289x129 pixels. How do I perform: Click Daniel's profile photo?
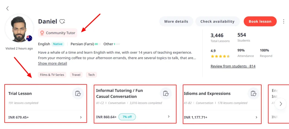[x=19, y=29]
